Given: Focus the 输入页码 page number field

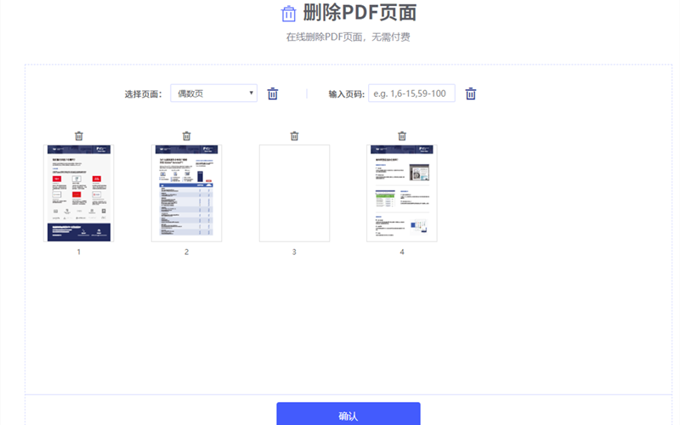Looking at the screenshot, I should [x=411, y=93].
